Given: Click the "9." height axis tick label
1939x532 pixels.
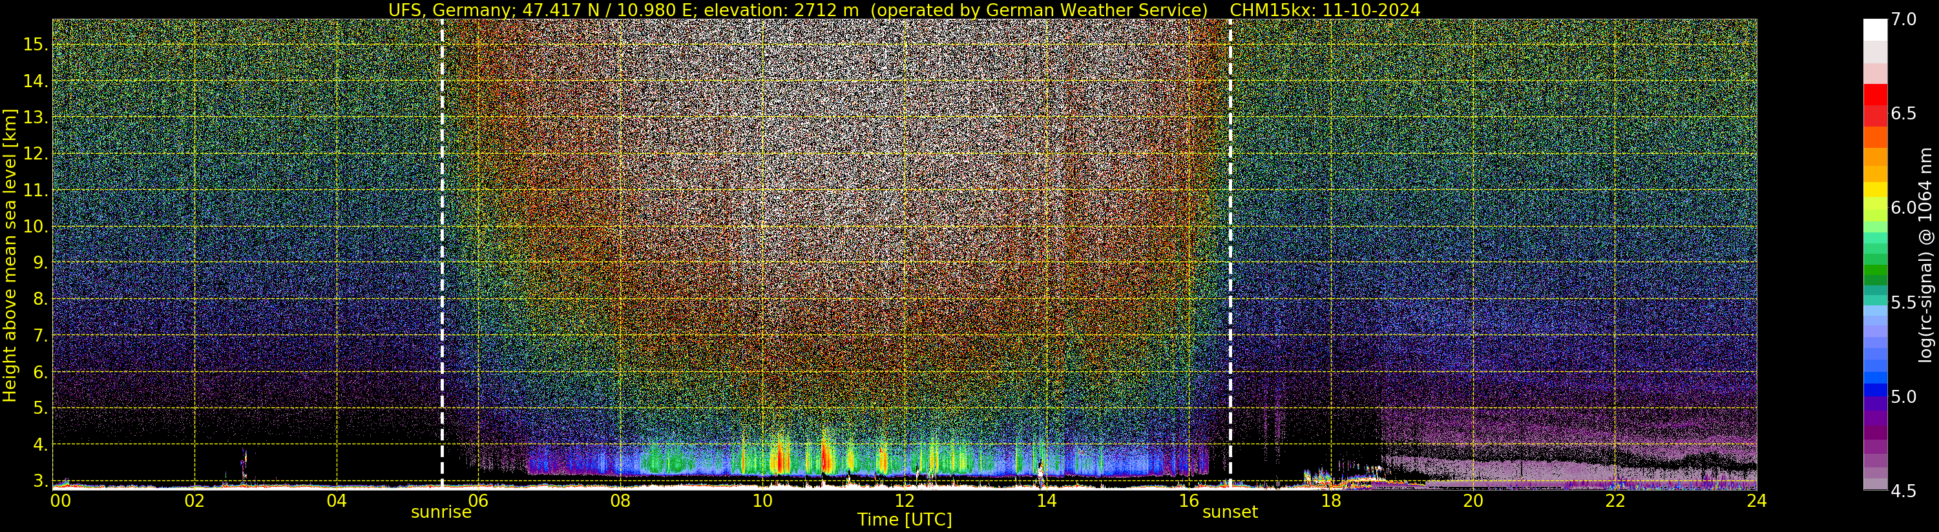Looking at the screenshot, I should (40, 263).
